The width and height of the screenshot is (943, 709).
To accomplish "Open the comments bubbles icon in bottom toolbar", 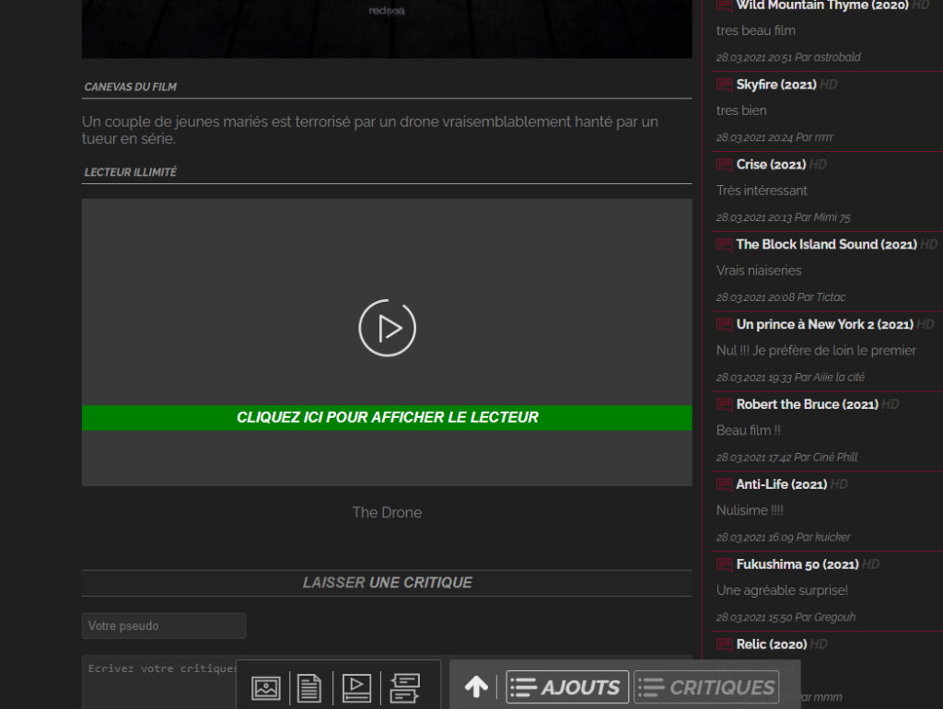I will coord(404,688).
